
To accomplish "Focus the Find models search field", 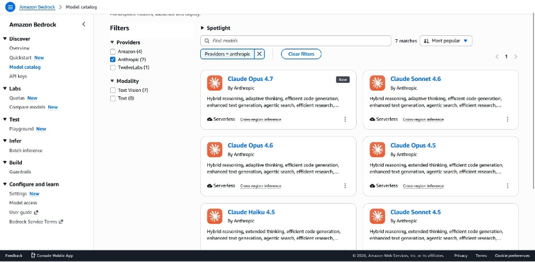I will [296, 41].
